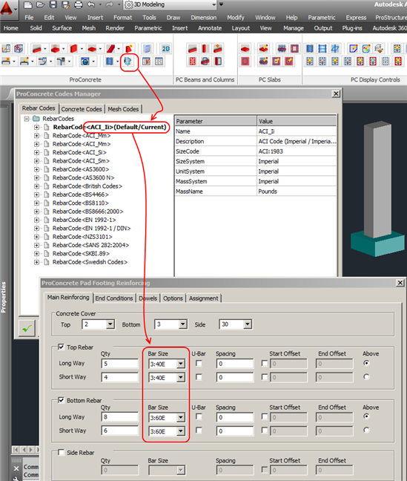Screen dimensions: 407x481
Task: Enable the Side Rebar checkbox
Action: point(62,452)
